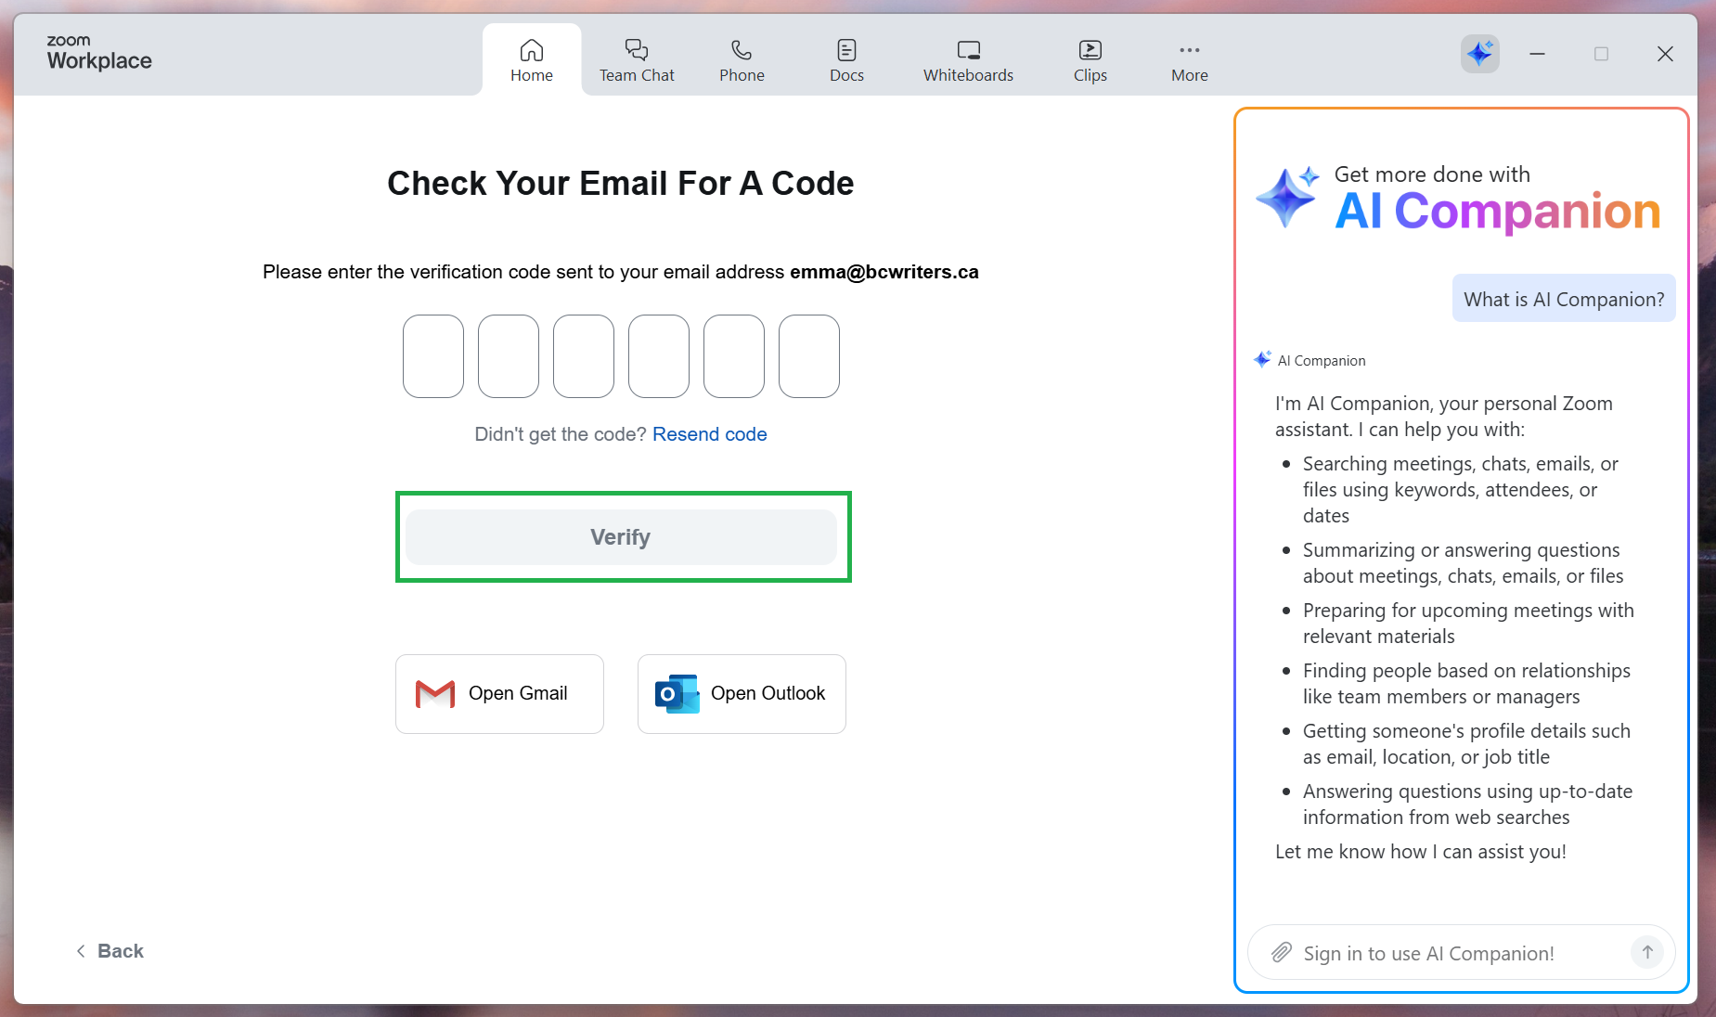Click the small AI Companion label icon
Screen dimensions: 1716x1017
pyautogui.click(x=1262, y=359)
